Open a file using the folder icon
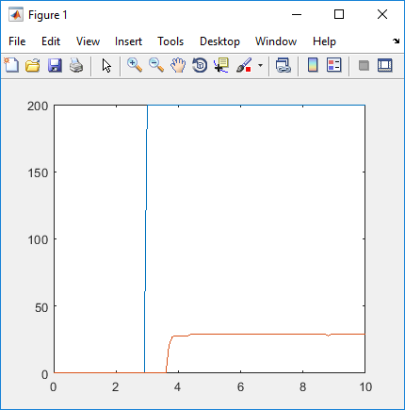The width and height of the screenshot is (405, 410). point(33,65)
